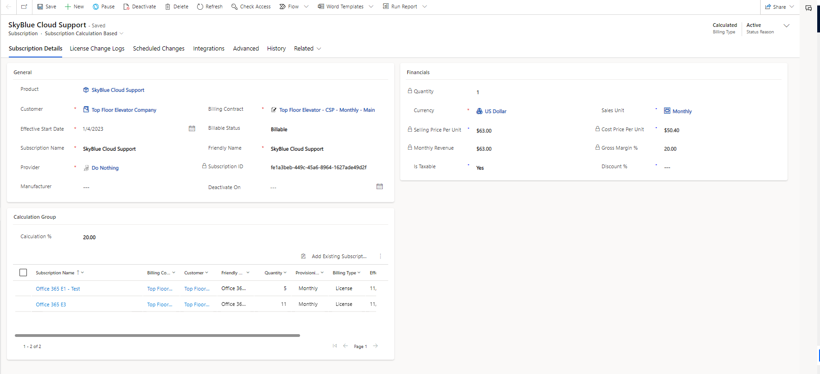
Task: Open the Flow menu
Action: (x=289, y=6)
